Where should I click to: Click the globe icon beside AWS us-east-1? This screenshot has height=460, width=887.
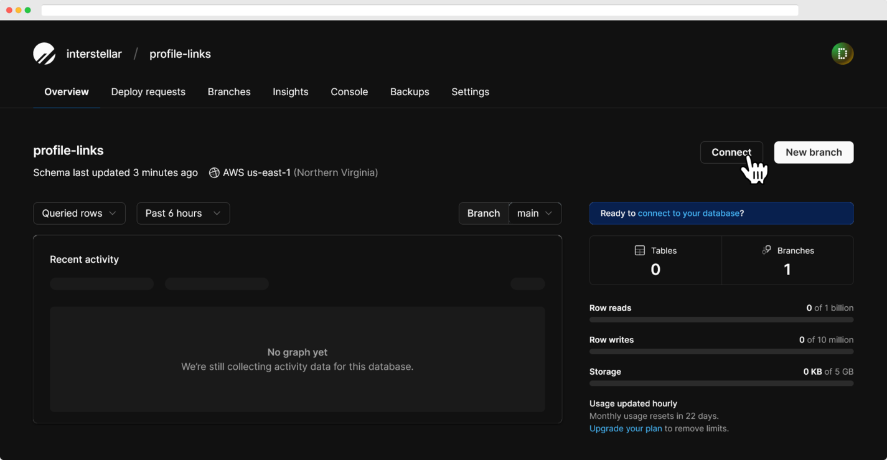[214, 172]
